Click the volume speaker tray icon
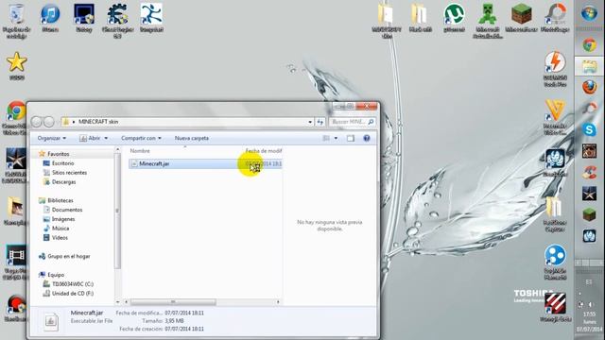The width and height of the screenshot is (605, 340). pyautogui.click(x=591, y=304)
